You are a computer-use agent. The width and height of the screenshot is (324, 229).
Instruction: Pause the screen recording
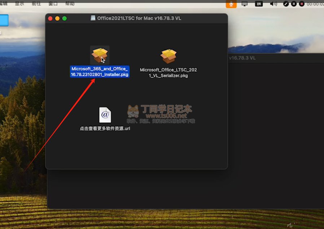click(x=294, y=4)
